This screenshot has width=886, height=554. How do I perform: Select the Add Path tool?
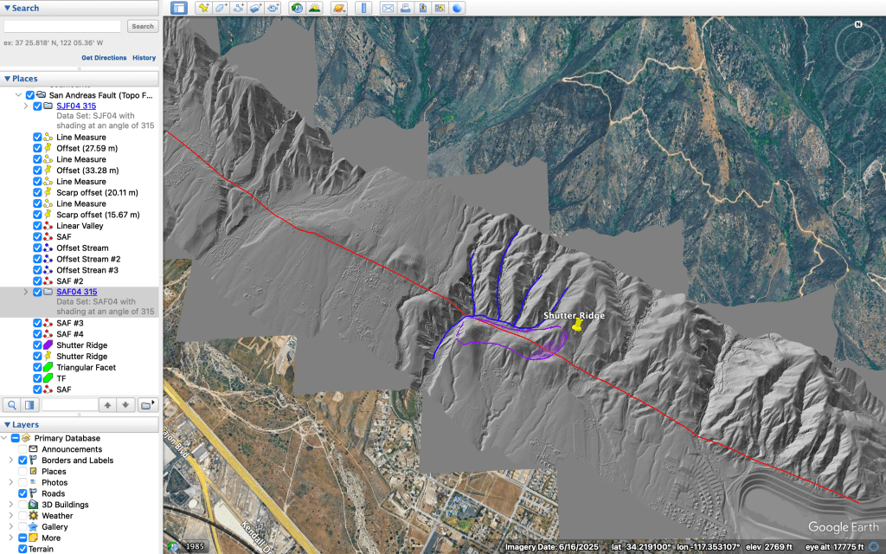(x=238, y=8)
